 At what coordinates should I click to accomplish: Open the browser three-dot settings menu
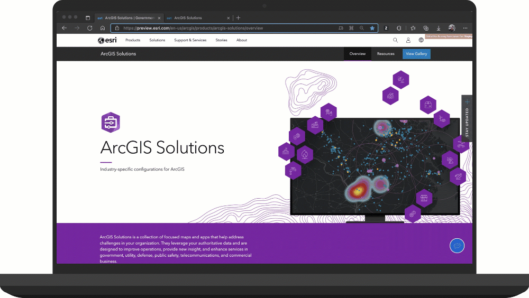(x=465, y=28)
